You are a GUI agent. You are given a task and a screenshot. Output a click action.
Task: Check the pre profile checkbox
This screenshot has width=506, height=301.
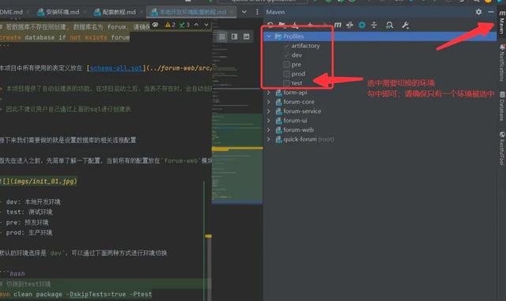click(286, 65)
